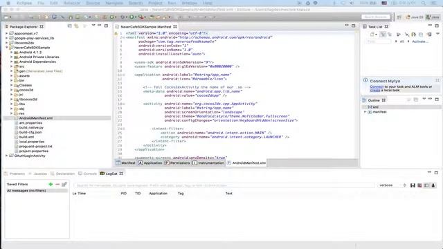The height and width of the screenshot is (249, 443).
Task: Switch to the AndroidManifest.xml source tab
Action: (246, 163)
